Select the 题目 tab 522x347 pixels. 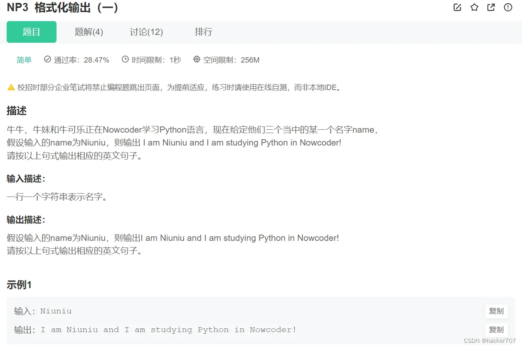(31, 32)
